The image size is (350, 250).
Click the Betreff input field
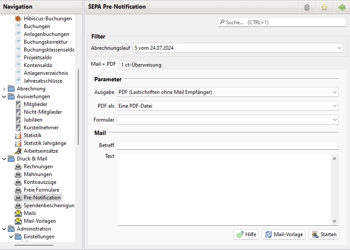click(227, 145)
